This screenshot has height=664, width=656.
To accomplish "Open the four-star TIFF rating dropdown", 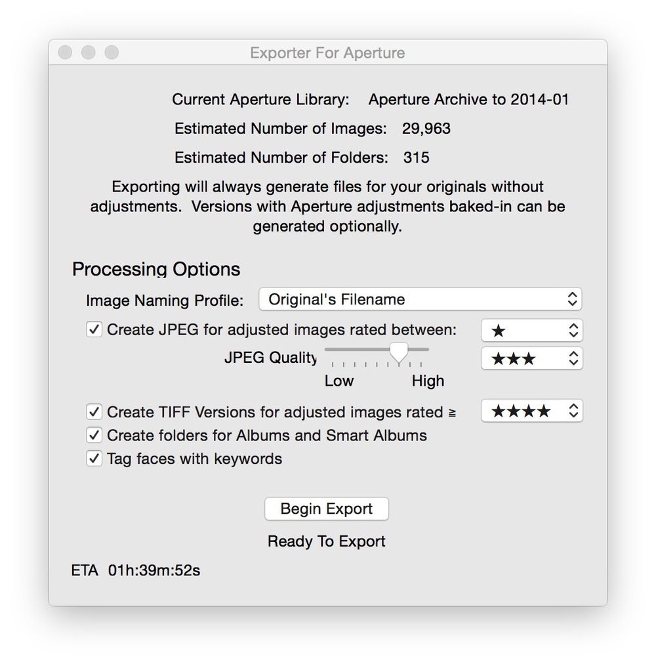I will coord(532,410).
